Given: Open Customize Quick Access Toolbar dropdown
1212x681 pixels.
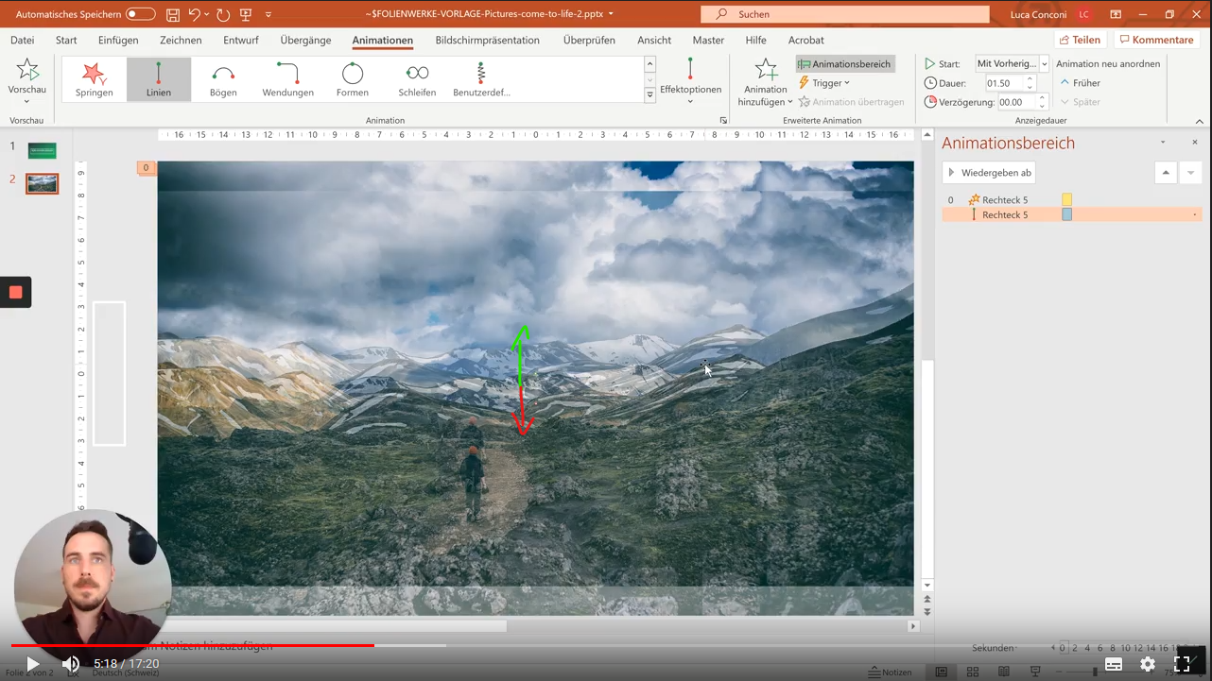Looking at the screenshot, I should (x=268, y=15).
